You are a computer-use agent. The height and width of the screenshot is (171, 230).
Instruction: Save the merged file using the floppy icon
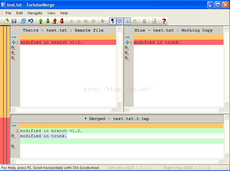(x=14, y=21)
